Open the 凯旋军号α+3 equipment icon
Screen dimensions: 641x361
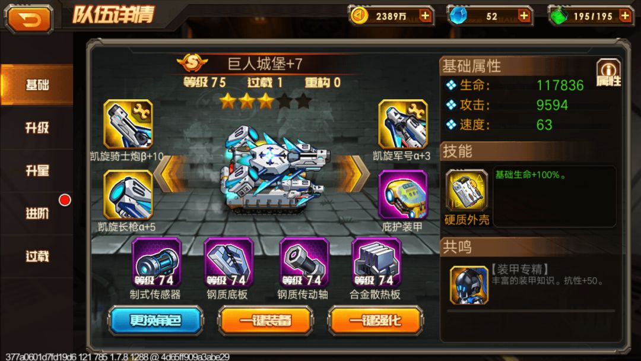[402, 124]
